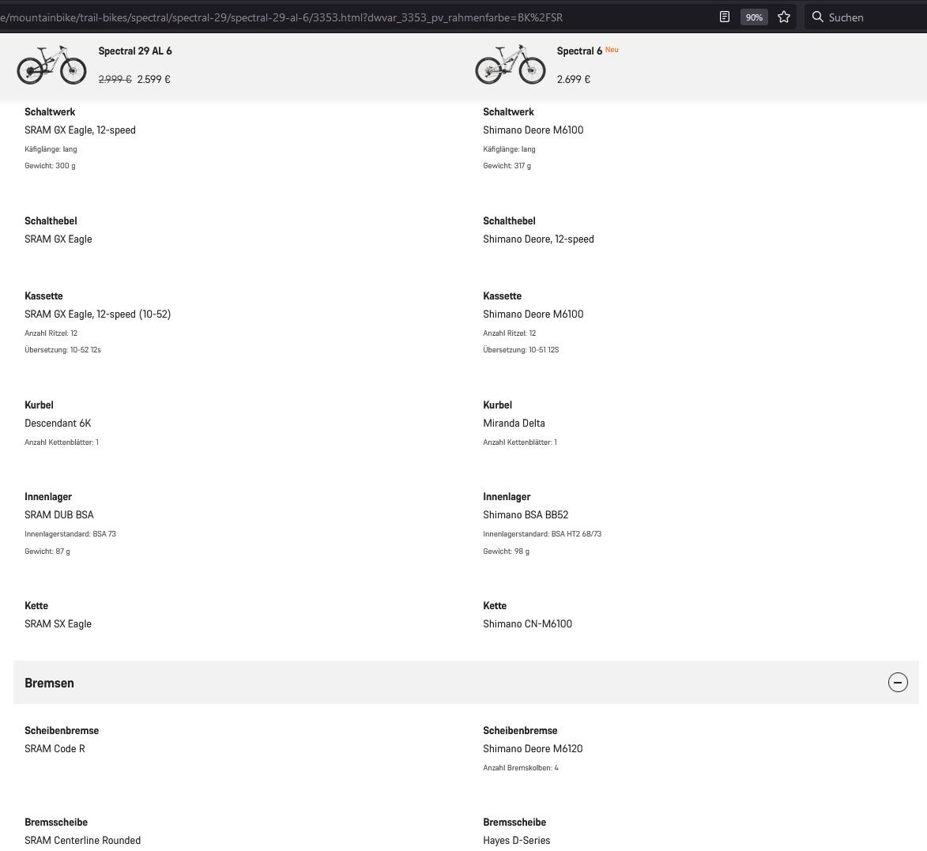Open the Spectral 29 AL 6 bike thumbnail
This screenshot has width=927, height=851.
point(51,65)
